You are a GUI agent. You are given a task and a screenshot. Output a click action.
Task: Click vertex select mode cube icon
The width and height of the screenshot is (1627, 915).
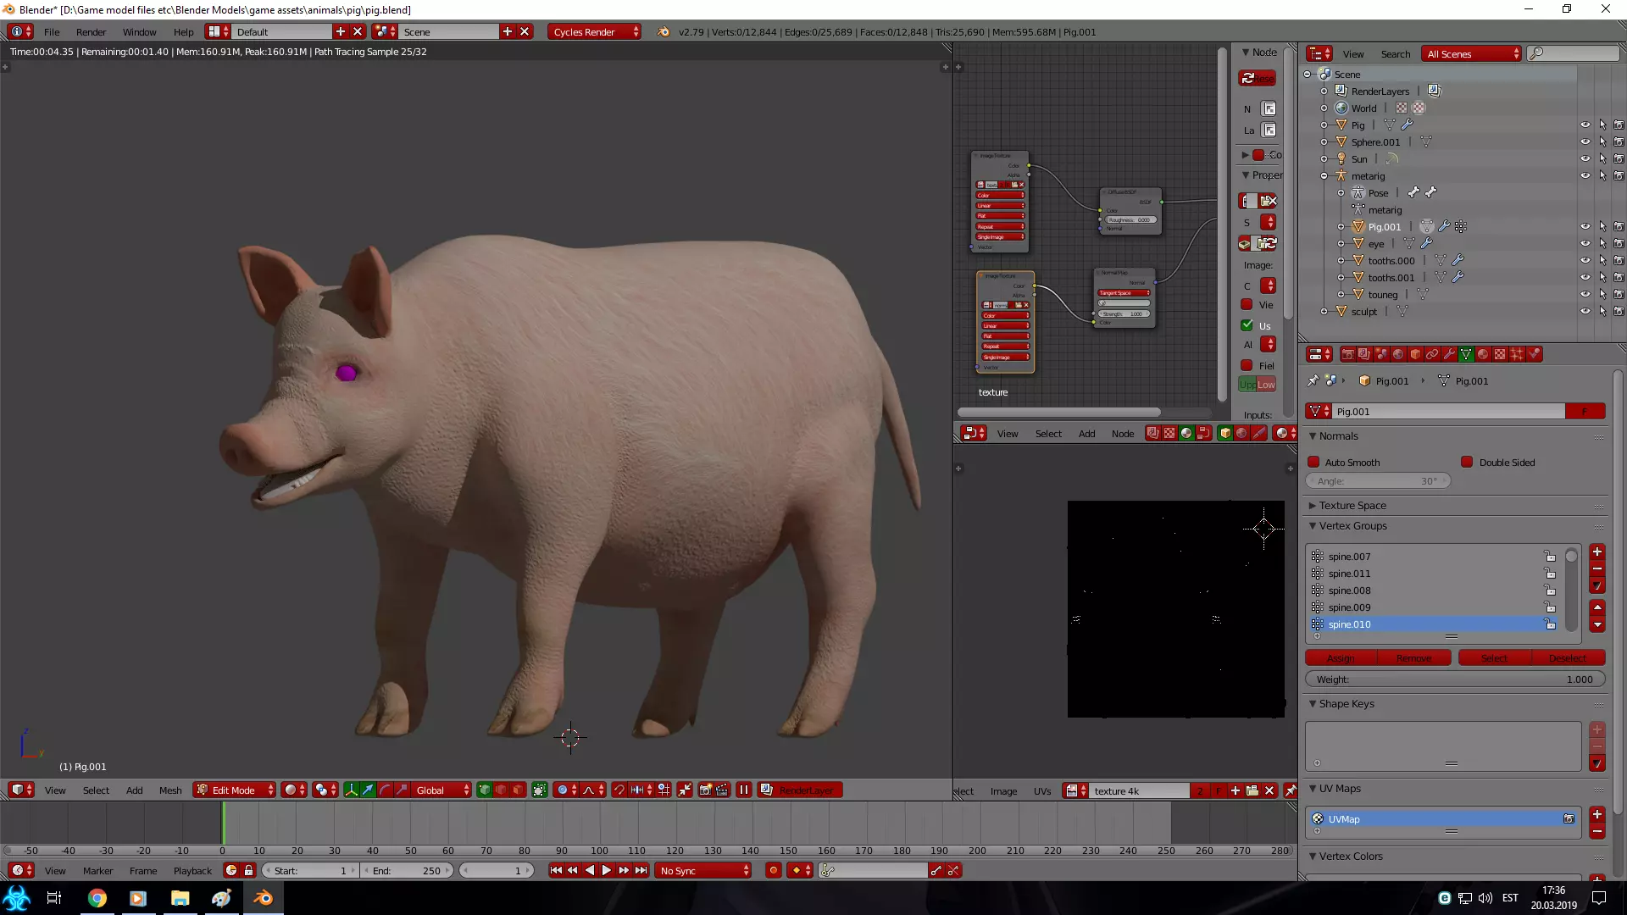(484, 790)
